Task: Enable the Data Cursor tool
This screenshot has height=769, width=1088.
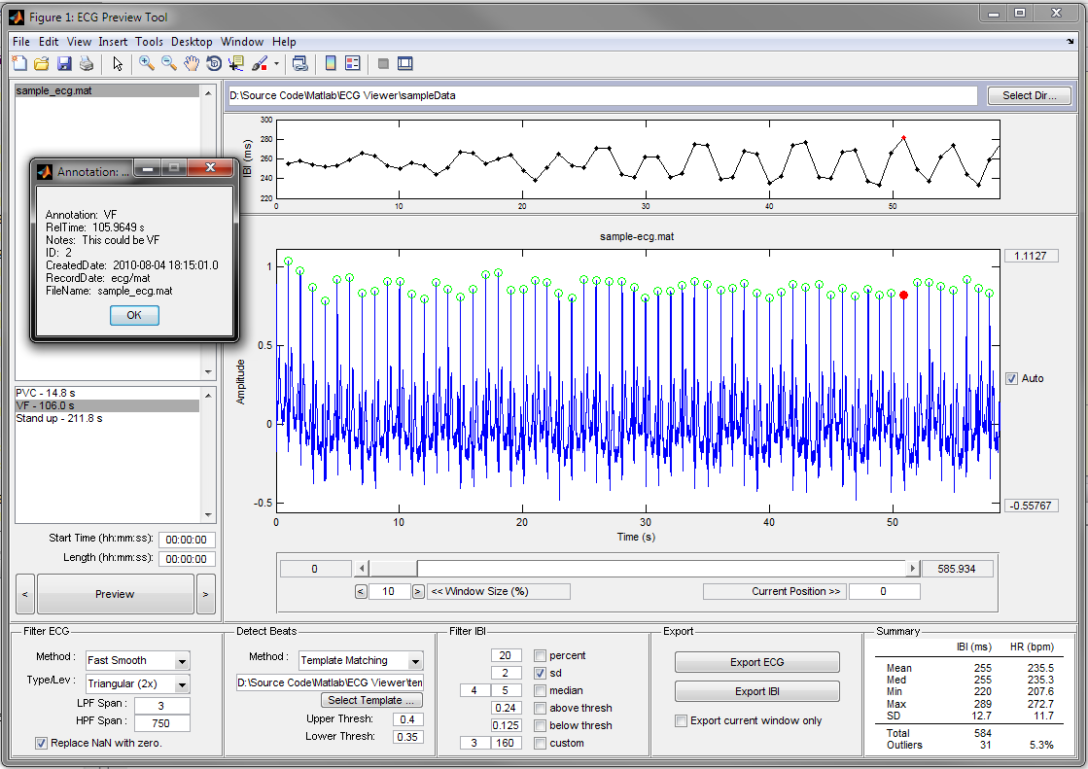Action: (x=236, y=64)
